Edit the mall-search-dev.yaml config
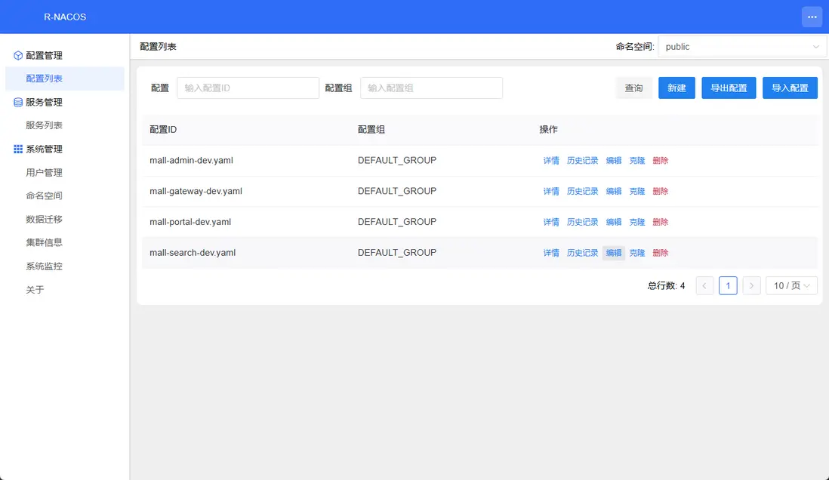829x480 pixels. tap(614, 253)
